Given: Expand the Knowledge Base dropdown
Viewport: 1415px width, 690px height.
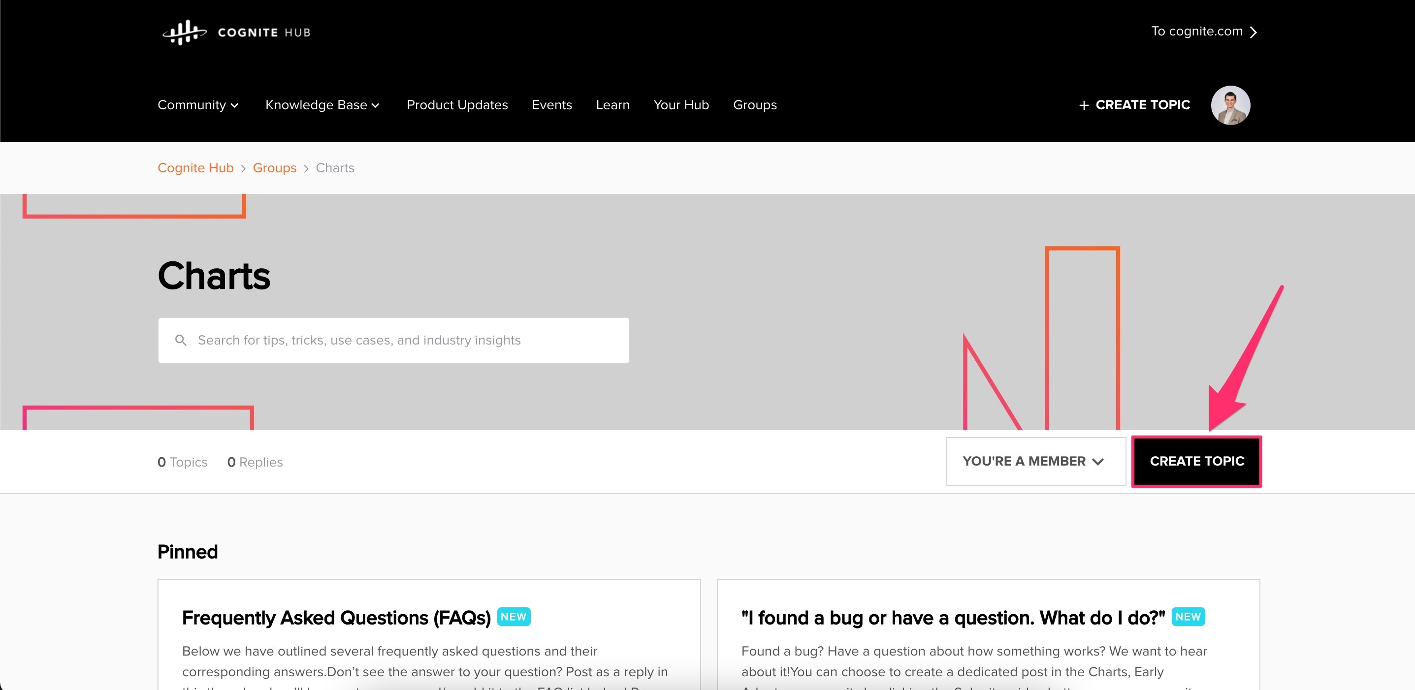Looking at the screenshot, I should (322, 105).
